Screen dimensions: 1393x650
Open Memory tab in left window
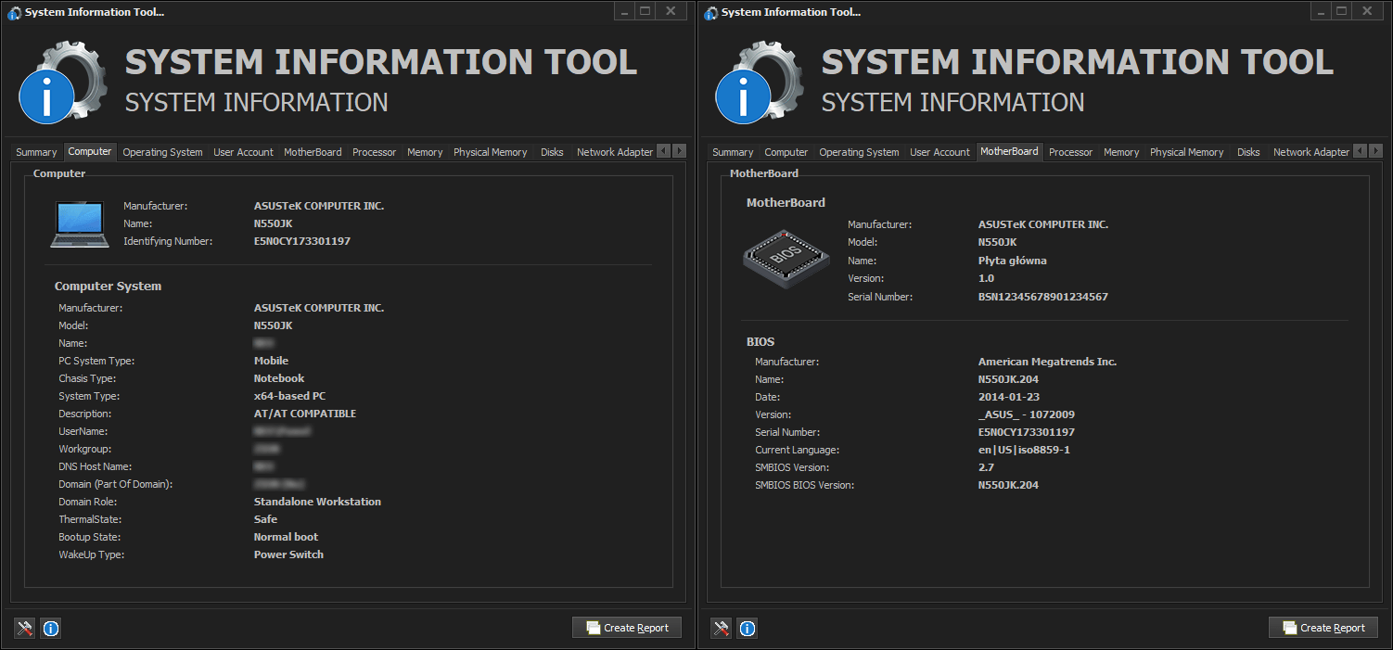(425, 152)
